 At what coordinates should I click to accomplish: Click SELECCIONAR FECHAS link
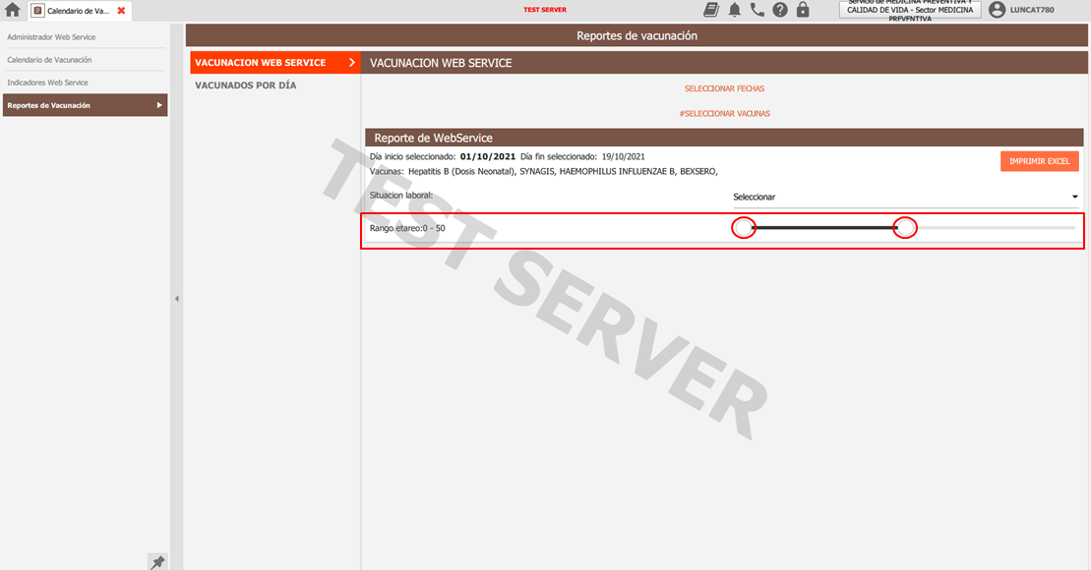pos(724,88)
